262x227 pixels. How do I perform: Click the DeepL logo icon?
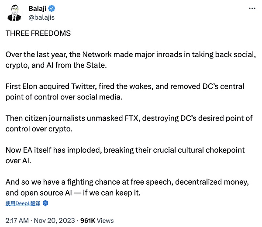click(x=45, y=203)
